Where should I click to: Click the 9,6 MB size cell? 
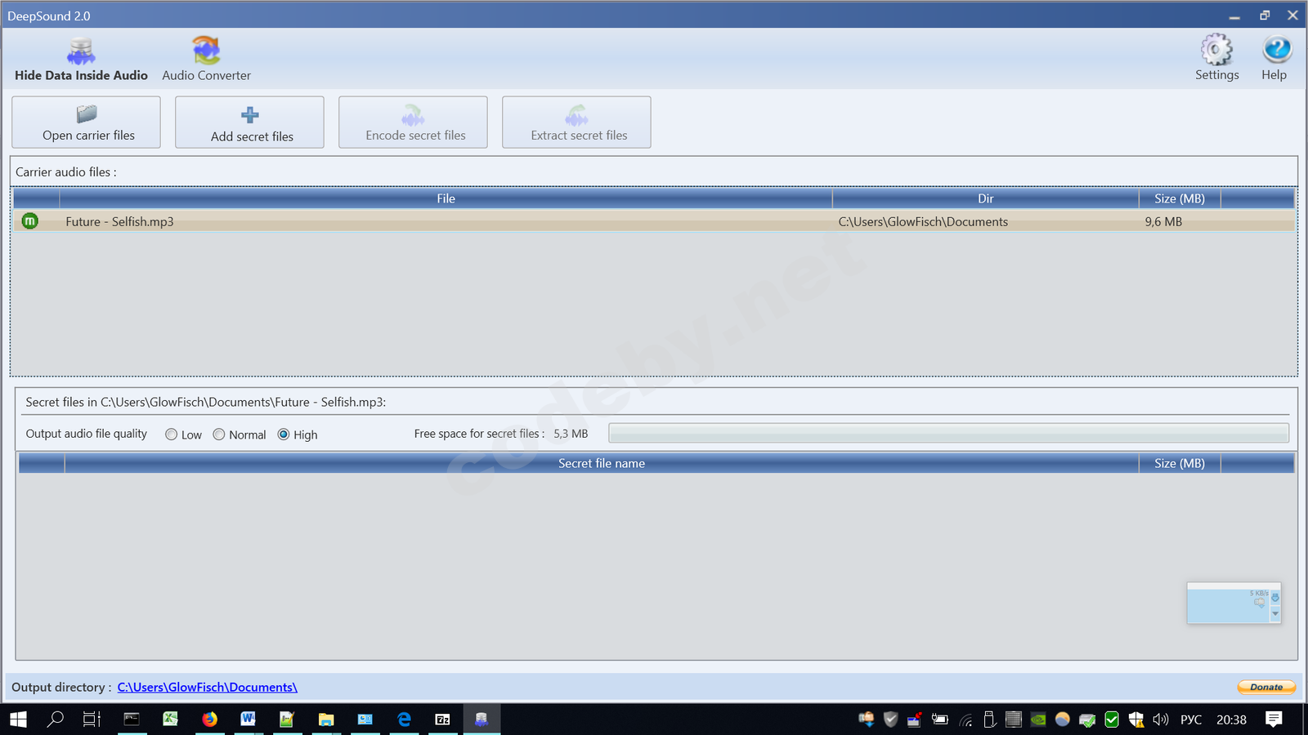tap(1163, 221)
